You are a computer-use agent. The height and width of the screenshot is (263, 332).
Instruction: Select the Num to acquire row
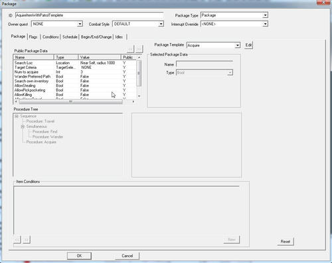pos(75,72)
